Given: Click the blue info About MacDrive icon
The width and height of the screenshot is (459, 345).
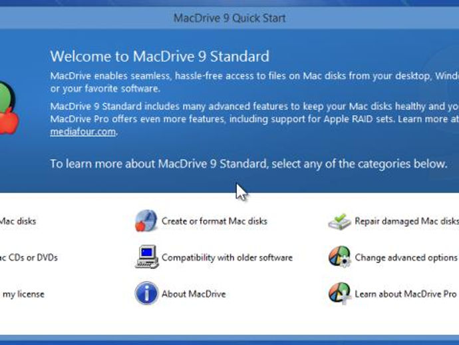Looking at the screenshot, I should [146, 293].
